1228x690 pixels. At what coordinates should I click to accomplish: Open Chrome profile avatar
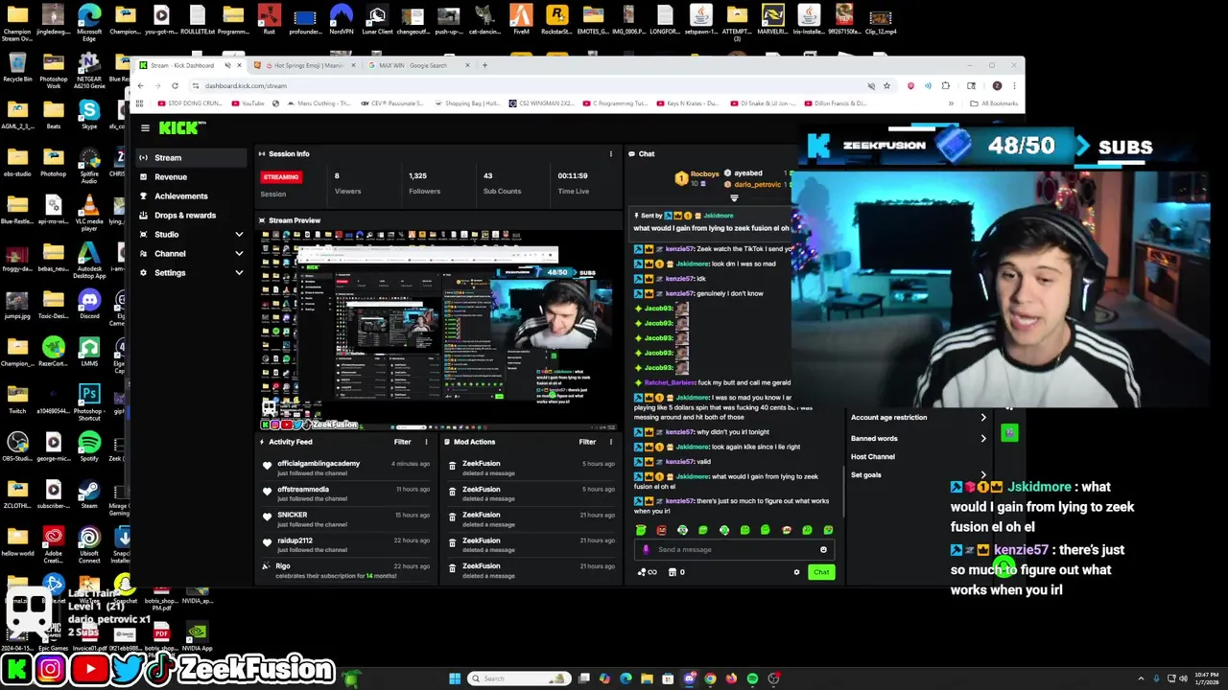click(997, 85)
